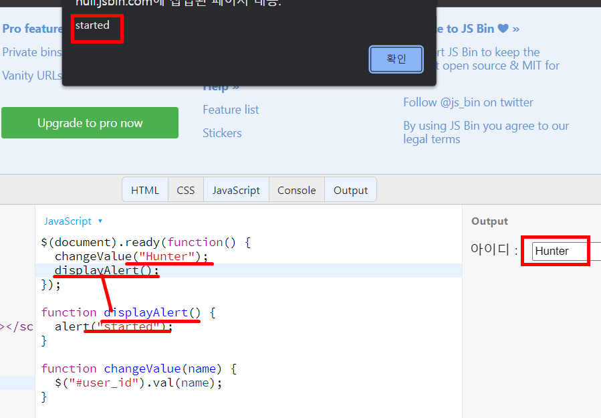
Task: Open the Vanity URLs link
Action: (32, 76)
